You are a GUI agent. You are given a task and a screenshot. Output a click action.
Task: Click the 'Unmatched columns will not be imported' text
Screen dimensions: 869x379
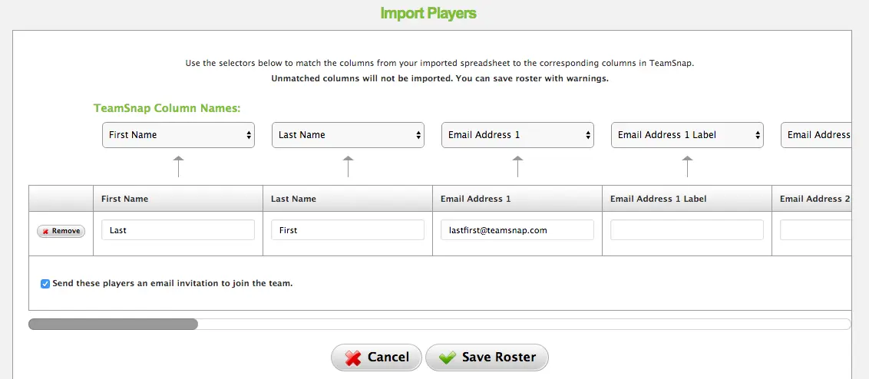(x=362, y=79)
